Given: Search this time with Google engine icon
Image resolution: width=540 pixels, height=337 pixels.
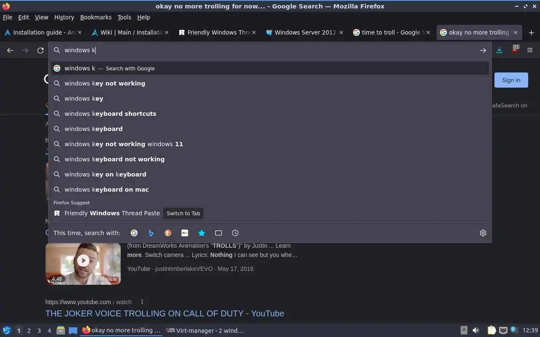Looking at the screenshot, I should coord(134,233).
